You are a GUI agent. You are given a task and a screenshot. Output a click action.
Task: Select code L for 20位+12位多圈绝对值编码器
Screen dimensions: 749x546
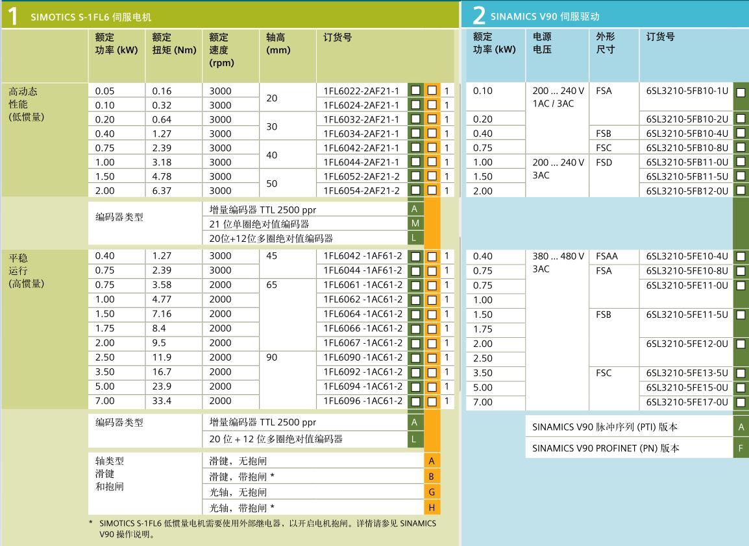click(415, 237)
